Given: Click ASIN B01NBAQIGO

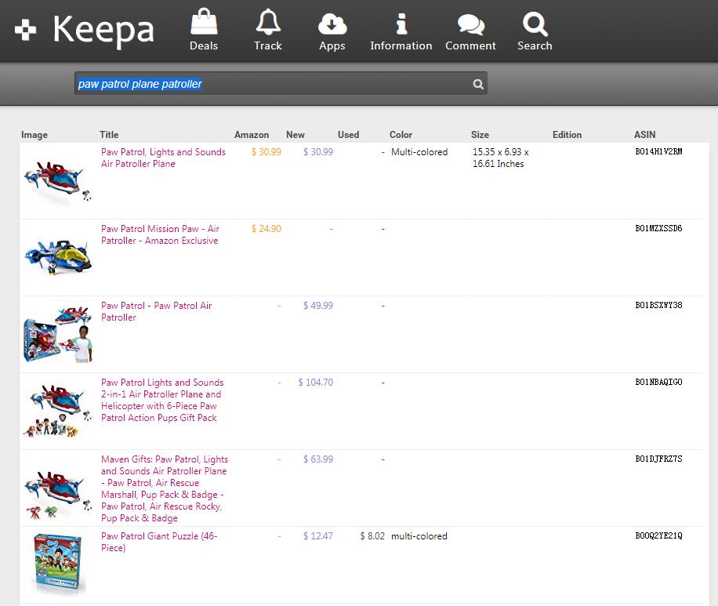Looking at the screenshot, I should [x=658, y=382].
